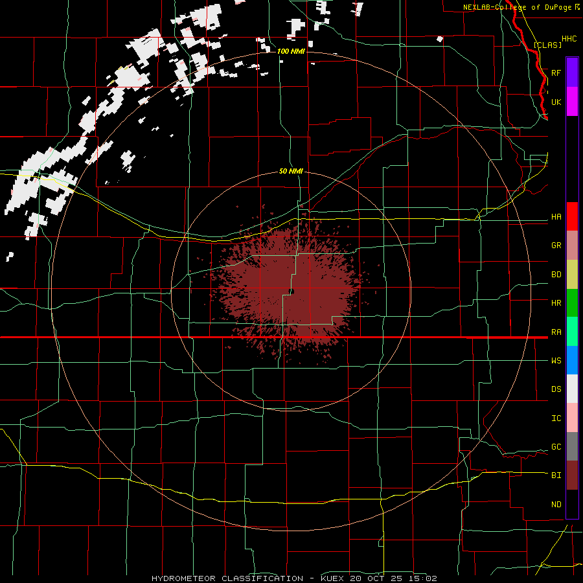
Task: Pick the HR green legend swatch
Action: tap(572, 303)
